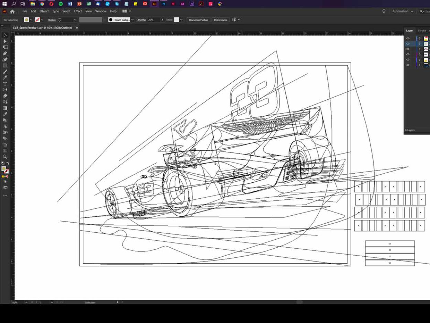This screenshot has height=323, width=430.
Task: Set paint type to solid Color
Action: [3, 176]
